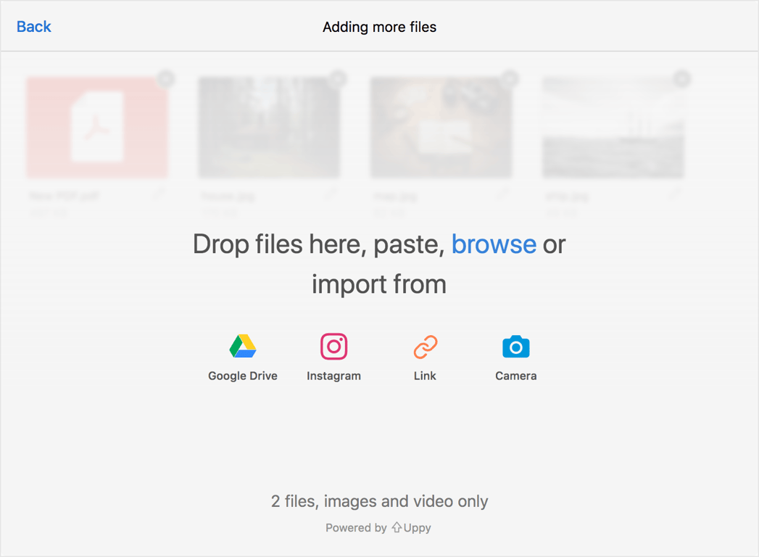The height and width of the screenshot is (557, 759).
Task: Click the 2 files restriction notice
Action: click(379, 501)
